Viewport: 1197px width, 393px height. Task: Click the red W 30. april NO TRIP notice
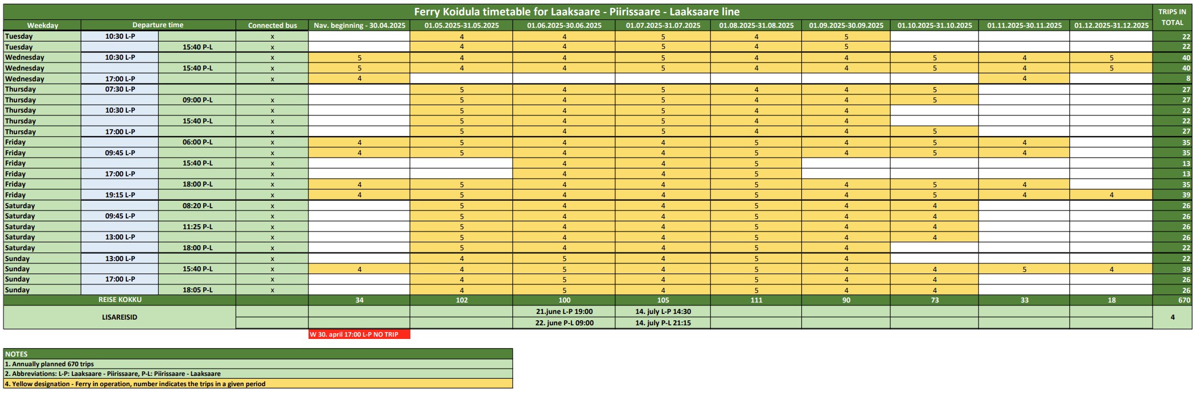359,334
